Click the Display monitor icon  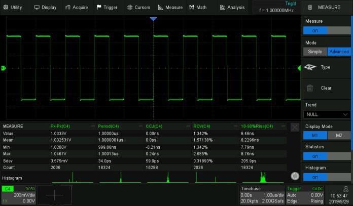coord(37,8)
